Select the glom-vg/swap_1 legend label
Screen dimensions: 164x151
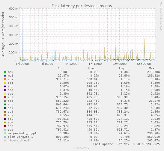pyautogui.click(x=20, y=137)
